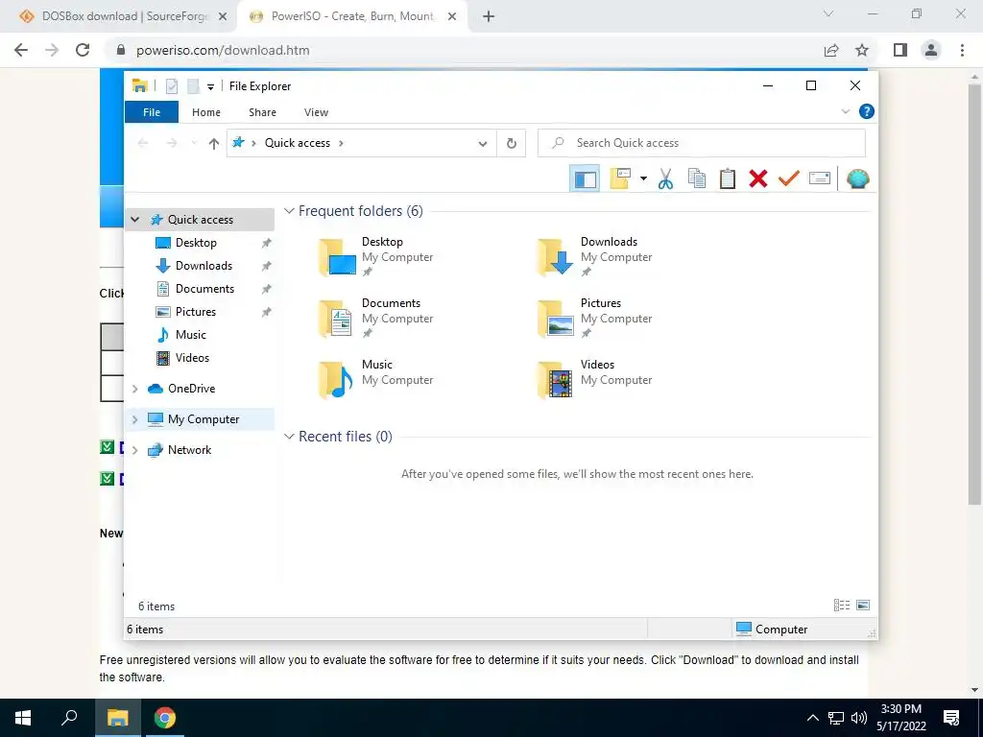This screenshot has height=737, width=983.
Task: Click the Search Quick access field
Action: click(702, 143)
